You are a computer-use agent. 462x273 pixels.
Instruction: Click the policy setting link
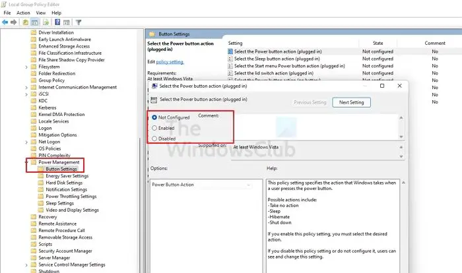[x=170, y=61]
